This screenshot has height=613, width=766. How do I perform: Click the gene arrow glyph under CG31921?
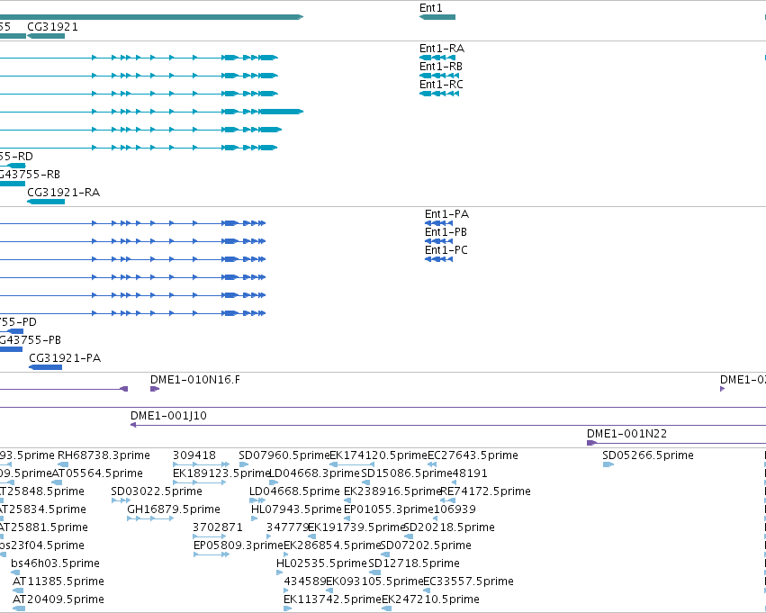[x=46, y=36]
